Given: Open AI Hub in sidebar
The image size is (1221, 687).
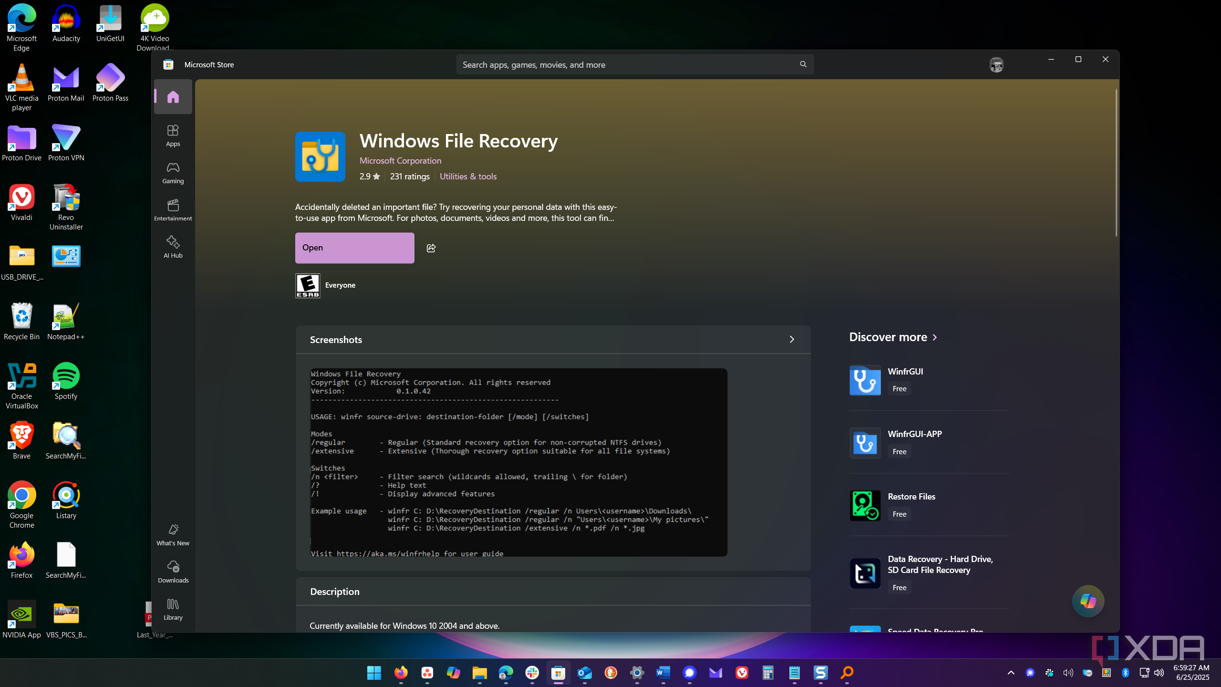Looking at the screenshot, I should [x=173, y=246].
